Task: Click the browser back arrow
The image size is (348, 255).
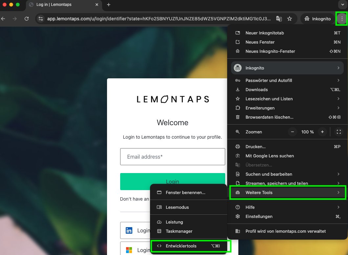Action: 3,19
